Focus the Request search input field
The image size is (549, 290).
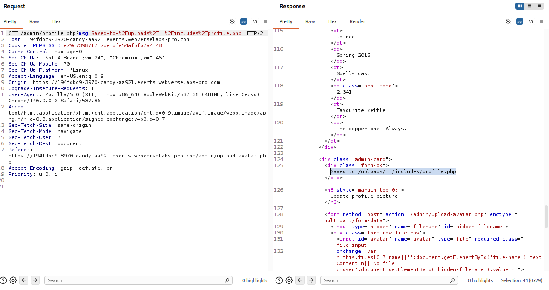tap(138, 280)
